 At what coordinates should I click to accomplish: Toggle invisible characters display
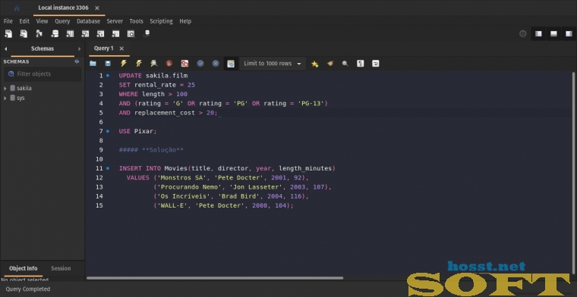point(361,64)
